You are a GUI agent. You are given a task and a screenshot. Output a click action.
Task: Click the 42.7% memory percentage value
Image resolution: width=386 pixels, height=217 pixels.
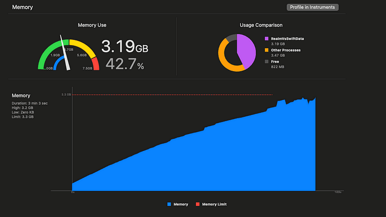pyautogui.click(x=124, y=64)
